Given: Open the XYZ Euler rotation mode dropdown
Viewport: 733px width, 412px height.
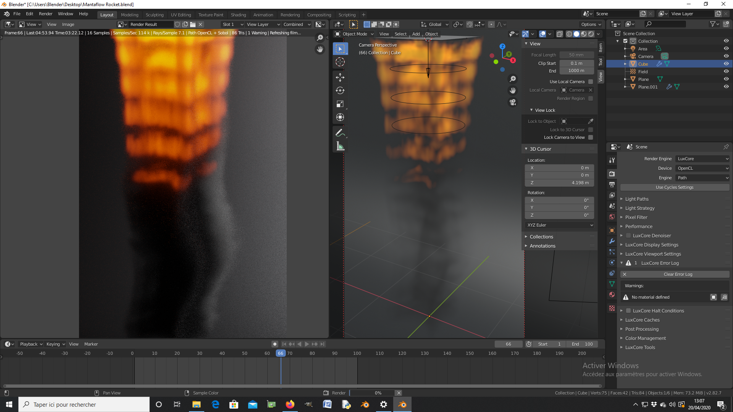Looking at the screenshot, I should 560,225.
